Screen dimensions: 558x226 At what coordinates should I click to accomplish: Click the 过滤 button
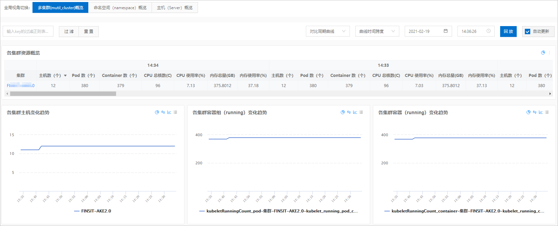[x=69, y=32]
